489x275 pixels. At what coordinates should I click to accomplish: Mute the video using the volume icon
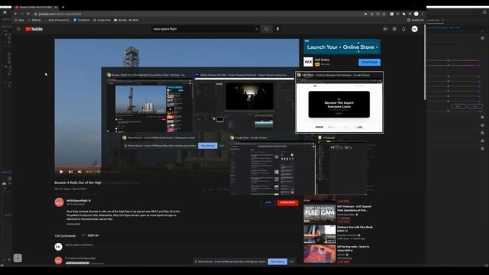click(x=79, y=171)
